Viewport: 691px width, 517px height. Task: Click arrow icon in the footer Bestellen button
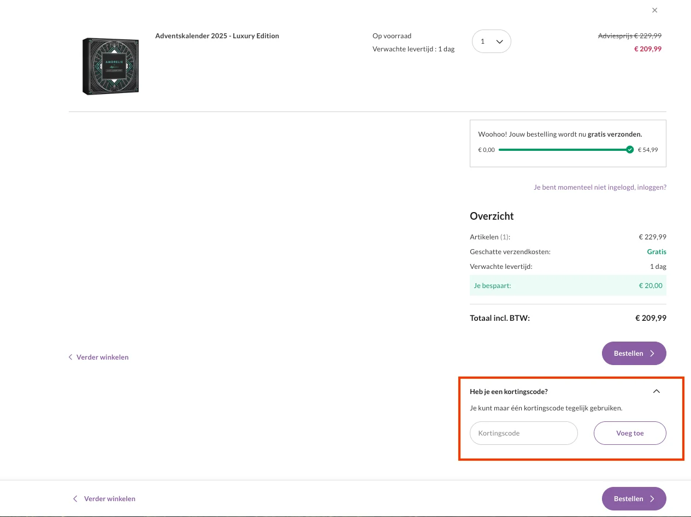pos(652,499)
